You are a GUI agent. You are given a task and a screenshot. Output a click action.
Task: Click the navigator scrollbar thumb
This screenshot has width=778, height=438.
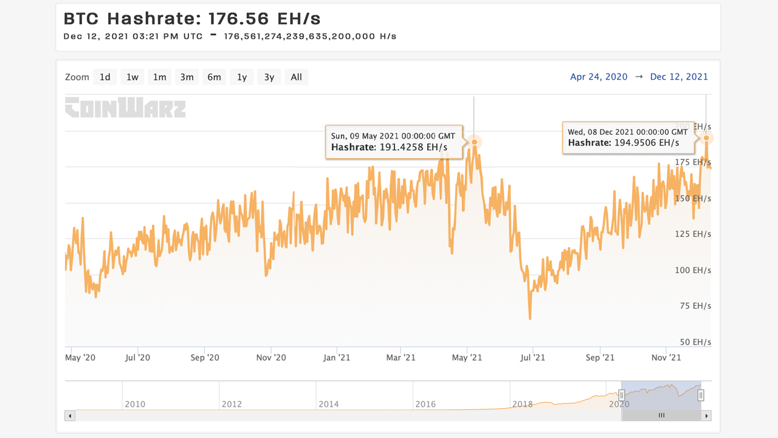click(661, 415)
